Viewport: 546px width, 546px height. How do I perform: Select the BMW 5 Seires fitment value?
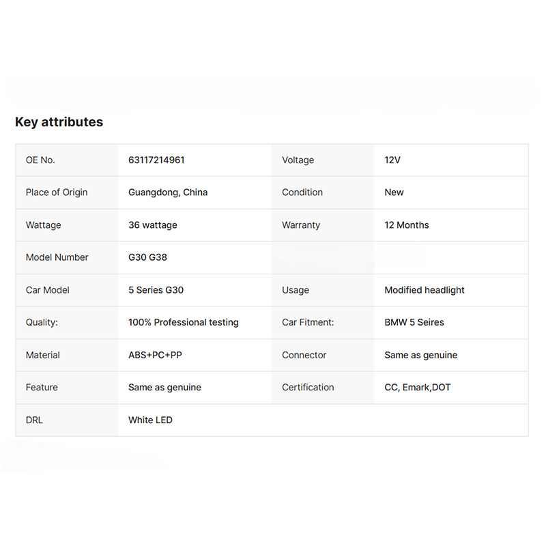414,322
